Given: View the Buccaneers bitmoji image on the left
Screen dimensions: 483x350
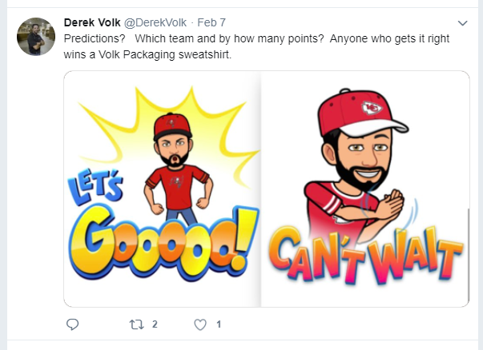Looking at the screenshot, I should [x=163, y=189].
